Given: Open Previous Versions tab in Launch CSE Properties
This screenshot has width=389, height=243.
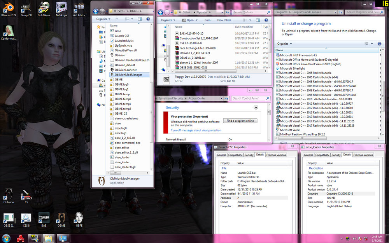Looking at the screenshot, I should pyautogui.click(x=276, y=155).
